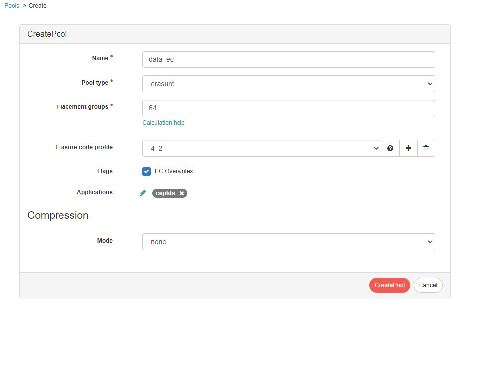480x368 pixels.
Task: Remove the cephfs application tag
Action: coord(182,193)
